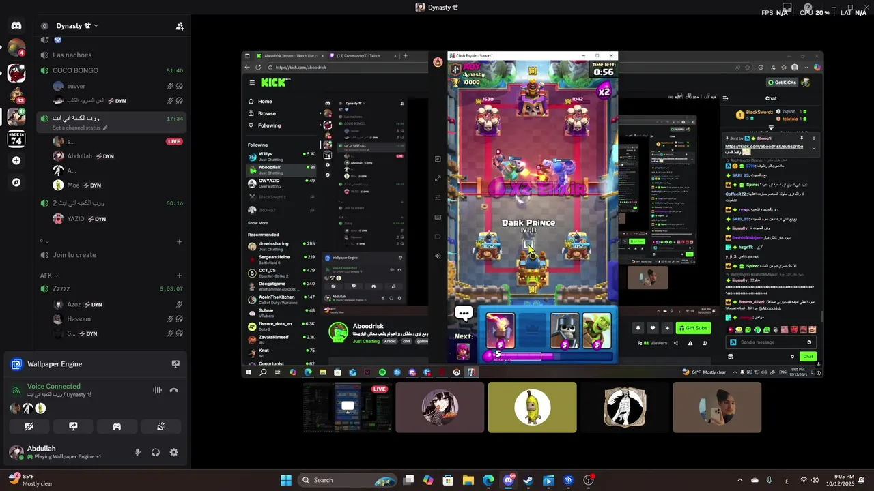Open Discover servers compass icon
Image resolution: width=874 pixels, height=491 pixels.
(x=16, y=183)
